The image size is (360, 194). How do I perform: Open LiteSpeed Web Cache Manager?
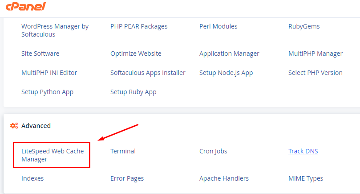click(53, 155)
